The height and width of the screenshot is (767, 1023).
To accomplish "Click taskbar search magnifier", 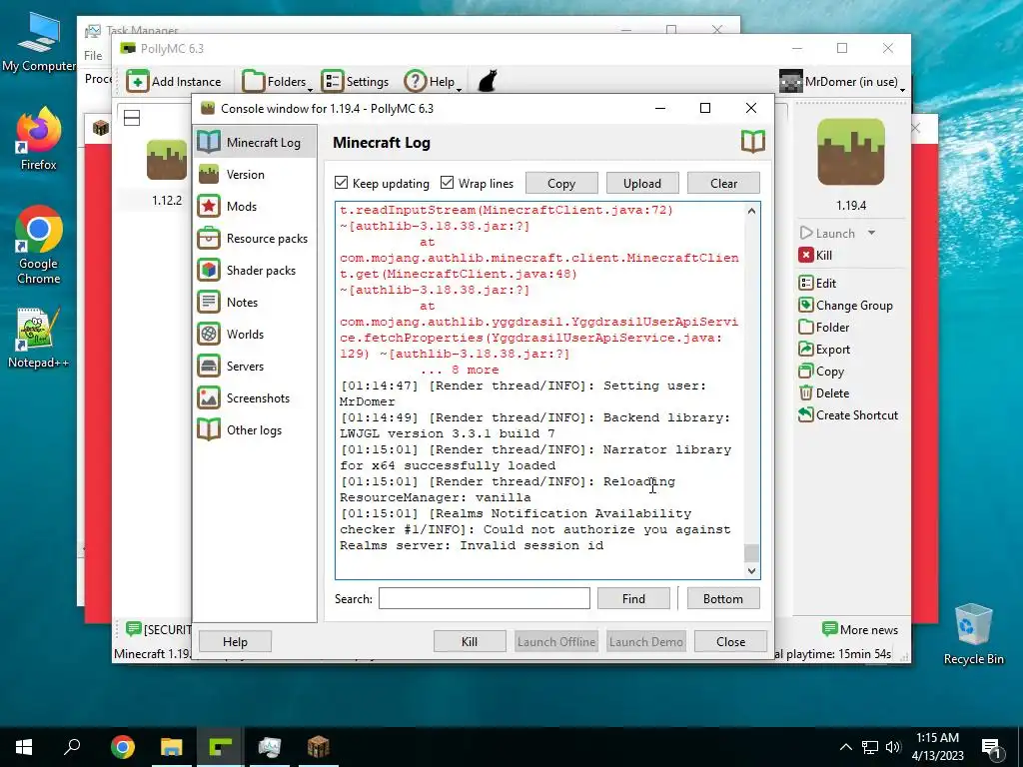I will tap(72, 747).
